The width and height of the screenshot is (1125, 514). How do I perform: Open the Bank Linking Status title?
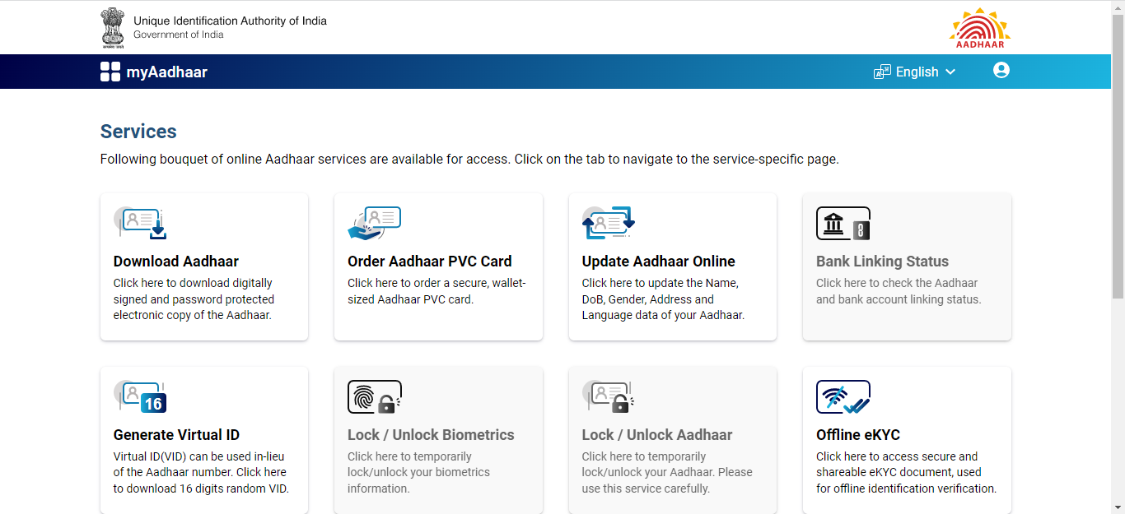tap(882, 262)
